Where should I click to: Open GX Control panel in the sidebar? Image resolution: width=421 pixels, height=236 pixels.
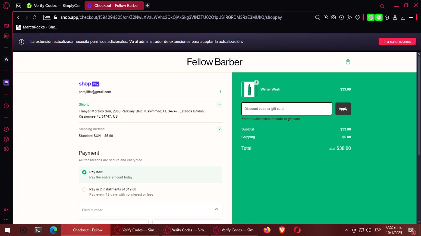[6, 36]
